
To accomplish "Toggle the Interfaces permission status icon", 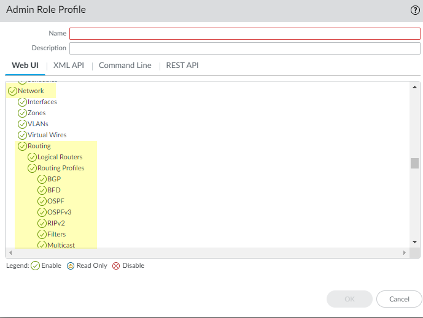I will 22,102.
